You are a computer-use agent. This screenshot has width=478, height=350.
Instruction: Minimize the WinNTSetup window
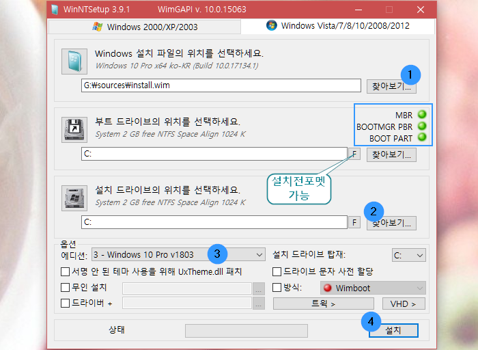[358, 10]
